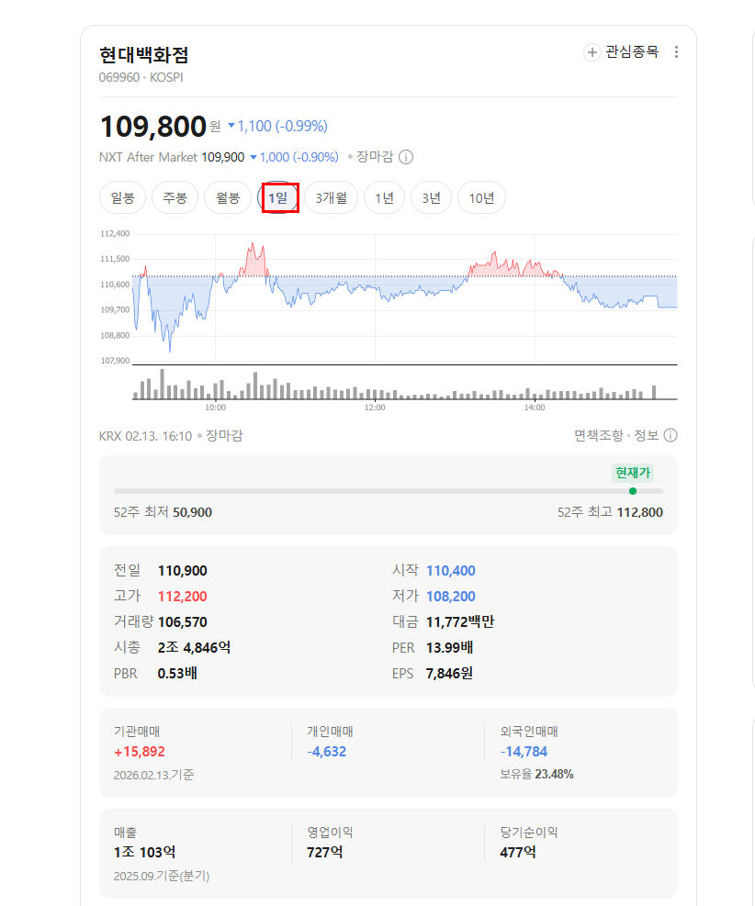Click the 저가 value 108,200
The width and height of the screenshot is (755, 906).
click(451, 597)
